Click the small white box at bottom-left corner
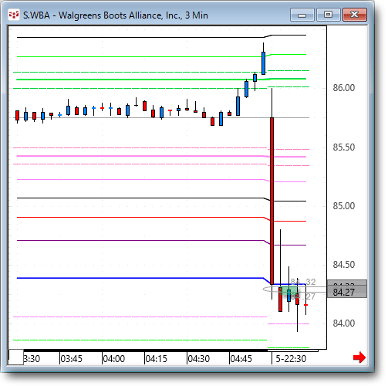Screen dimensions: 388x386 click(16, 357)
